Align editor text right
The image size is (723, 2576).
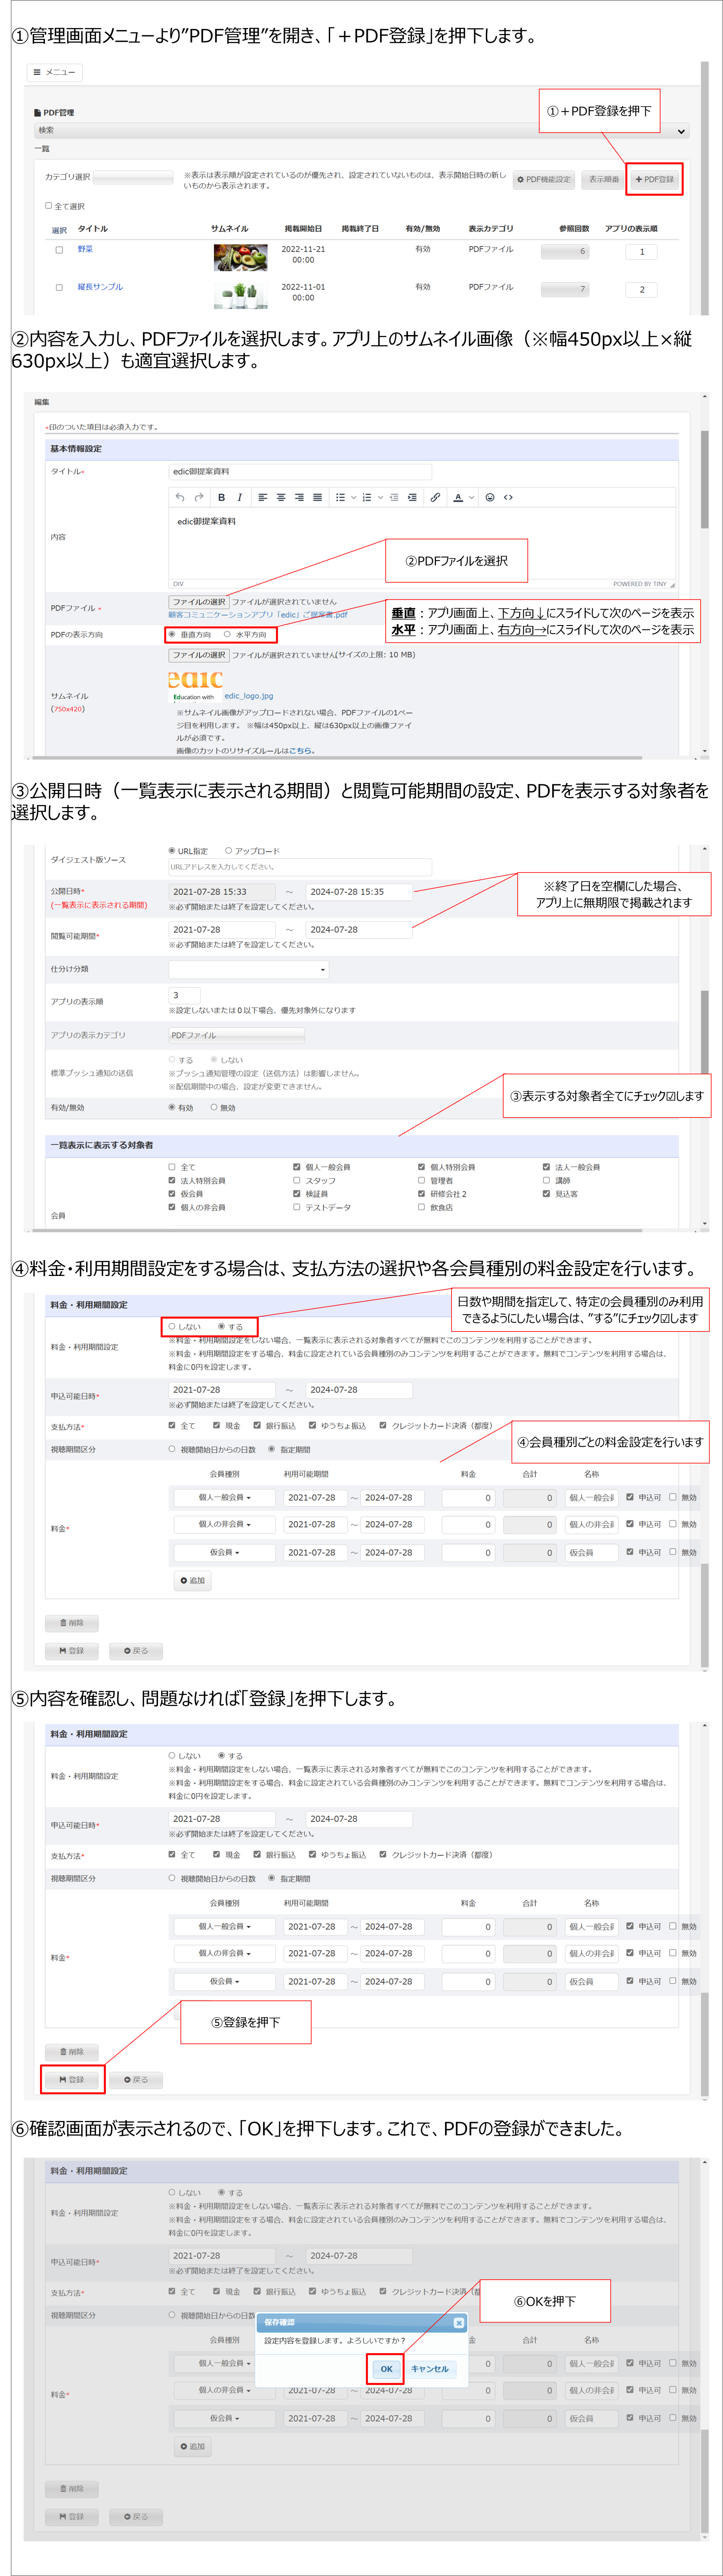tap(299, 497)
